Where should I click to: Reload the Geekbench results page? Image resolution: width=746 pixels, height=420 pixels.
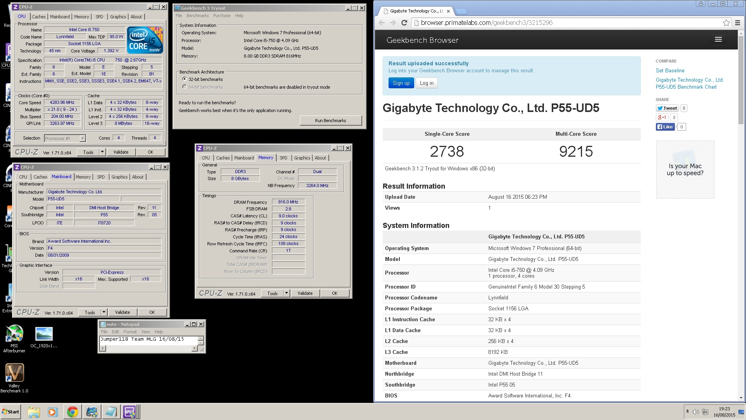pos(404,23)
